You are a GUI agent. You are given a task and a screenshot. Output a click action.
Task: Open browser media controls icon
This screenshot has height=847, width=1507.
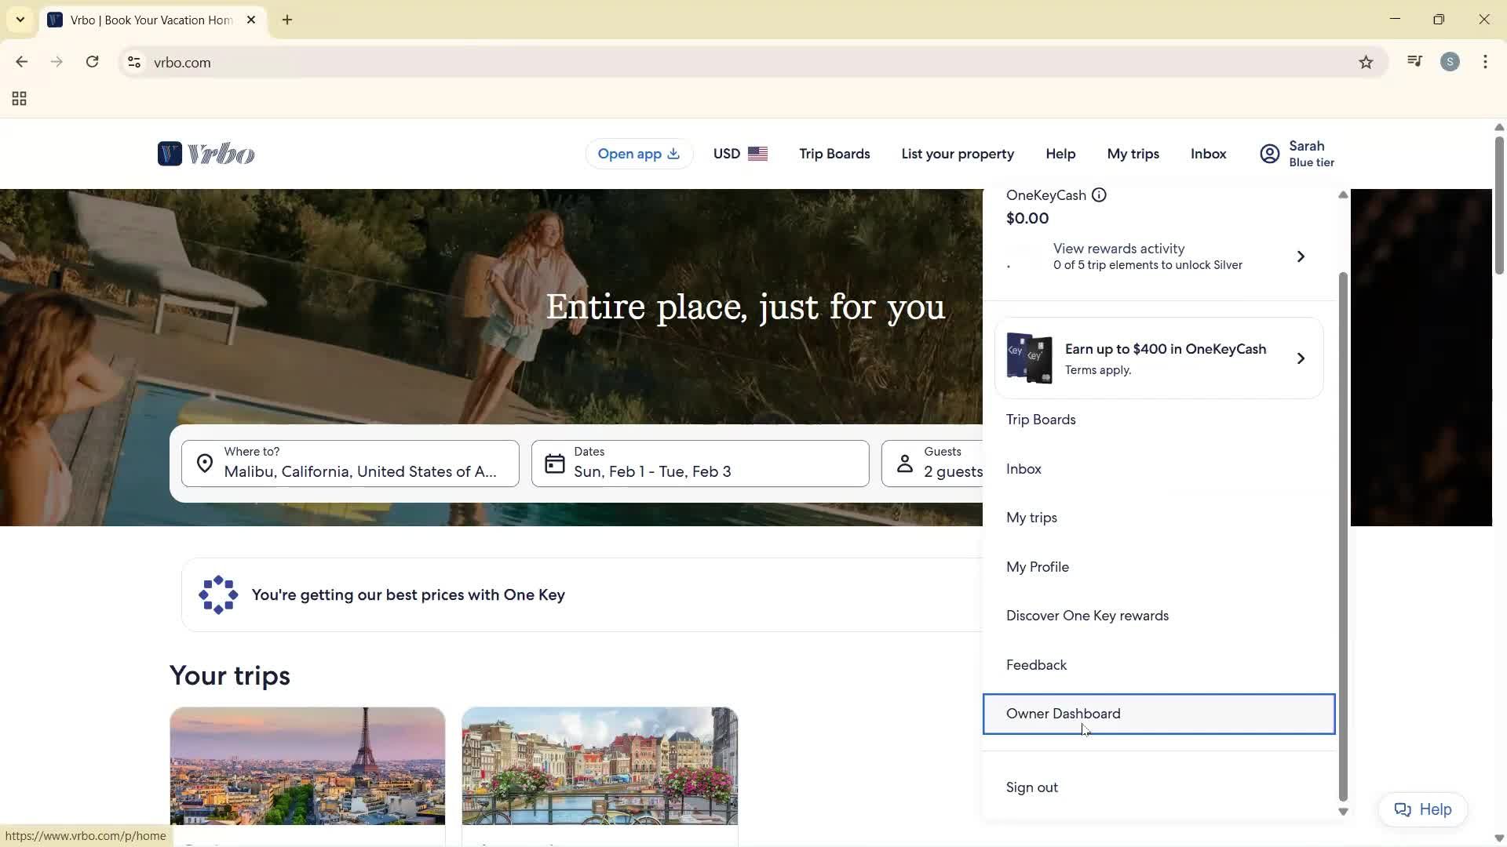pos(1414,60)
